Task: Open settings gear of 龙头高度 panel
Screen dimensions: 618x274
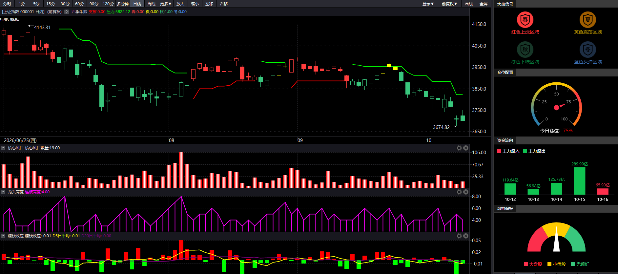Action: (x=459, y=192)
